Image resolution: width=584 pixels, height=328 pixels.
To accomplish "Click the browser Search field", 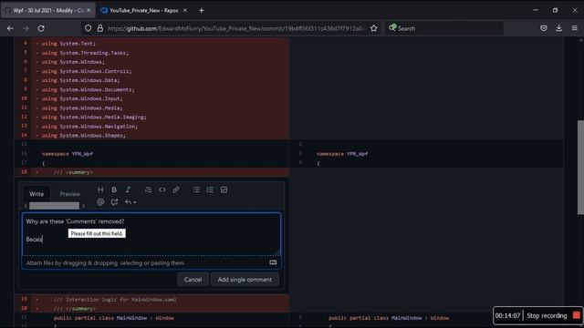I will coord(444,28).
